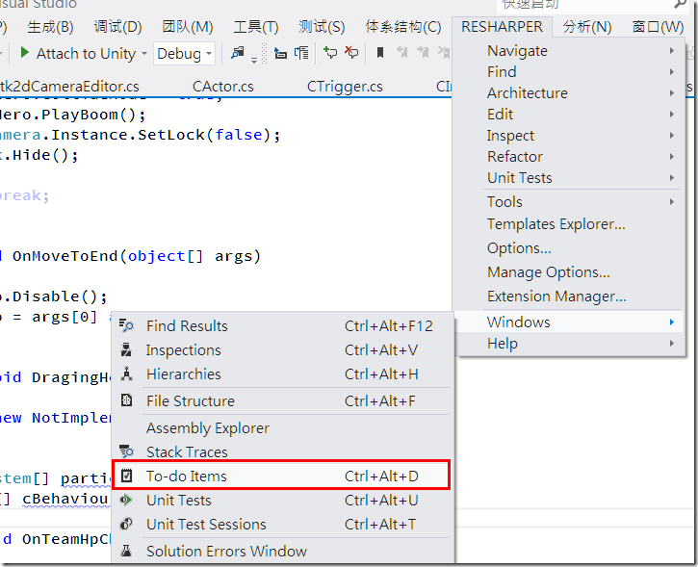Expand the Help submenu
Screen dimensions: 698x567
(569, 344)
